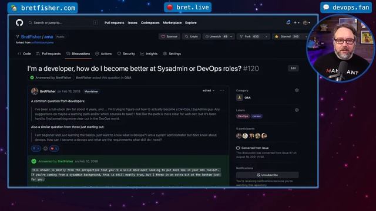376x211 pixels.
Task: Switch to the Discussions tab
Action: [x=78, y=54]
